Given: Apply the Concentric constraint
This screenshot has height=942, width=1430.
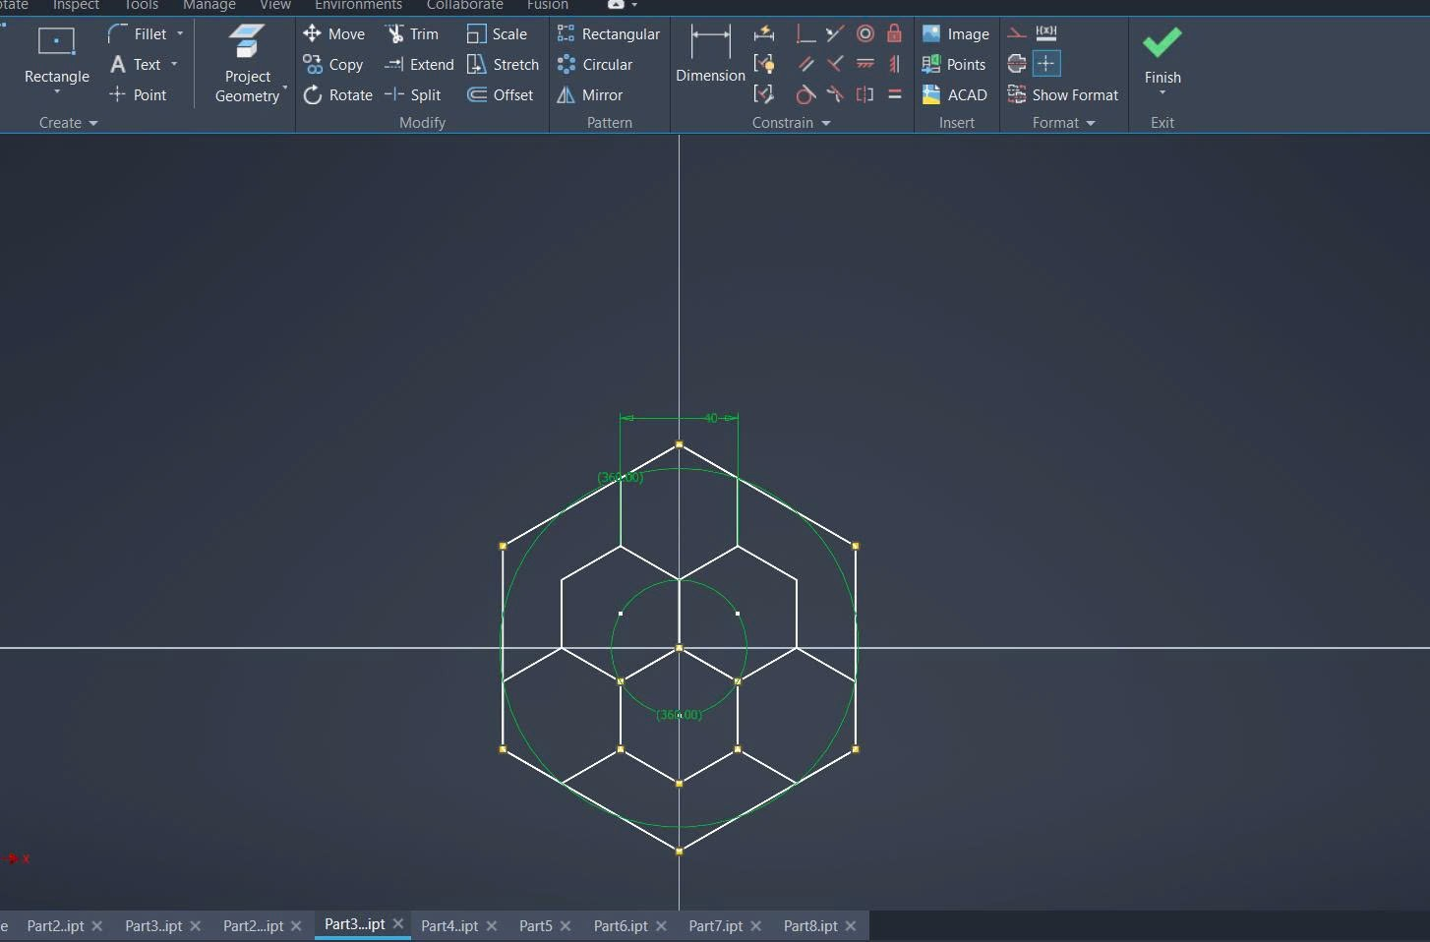Looking at the screenshot, I should 865,34.
